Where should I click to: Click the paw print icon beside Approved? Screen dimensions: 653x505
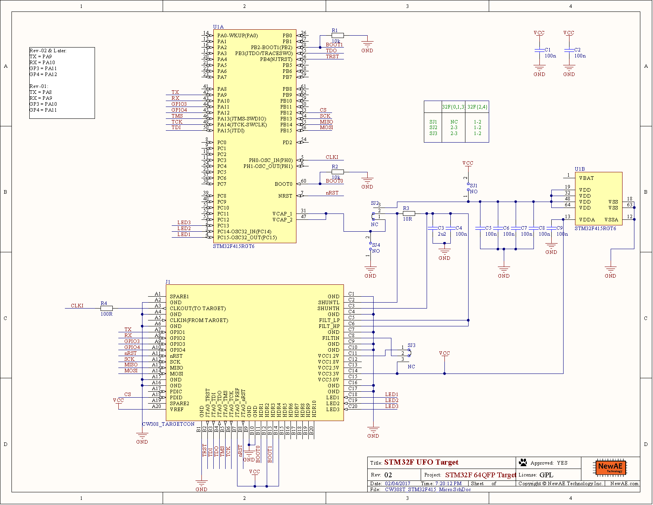pos(523,462)
